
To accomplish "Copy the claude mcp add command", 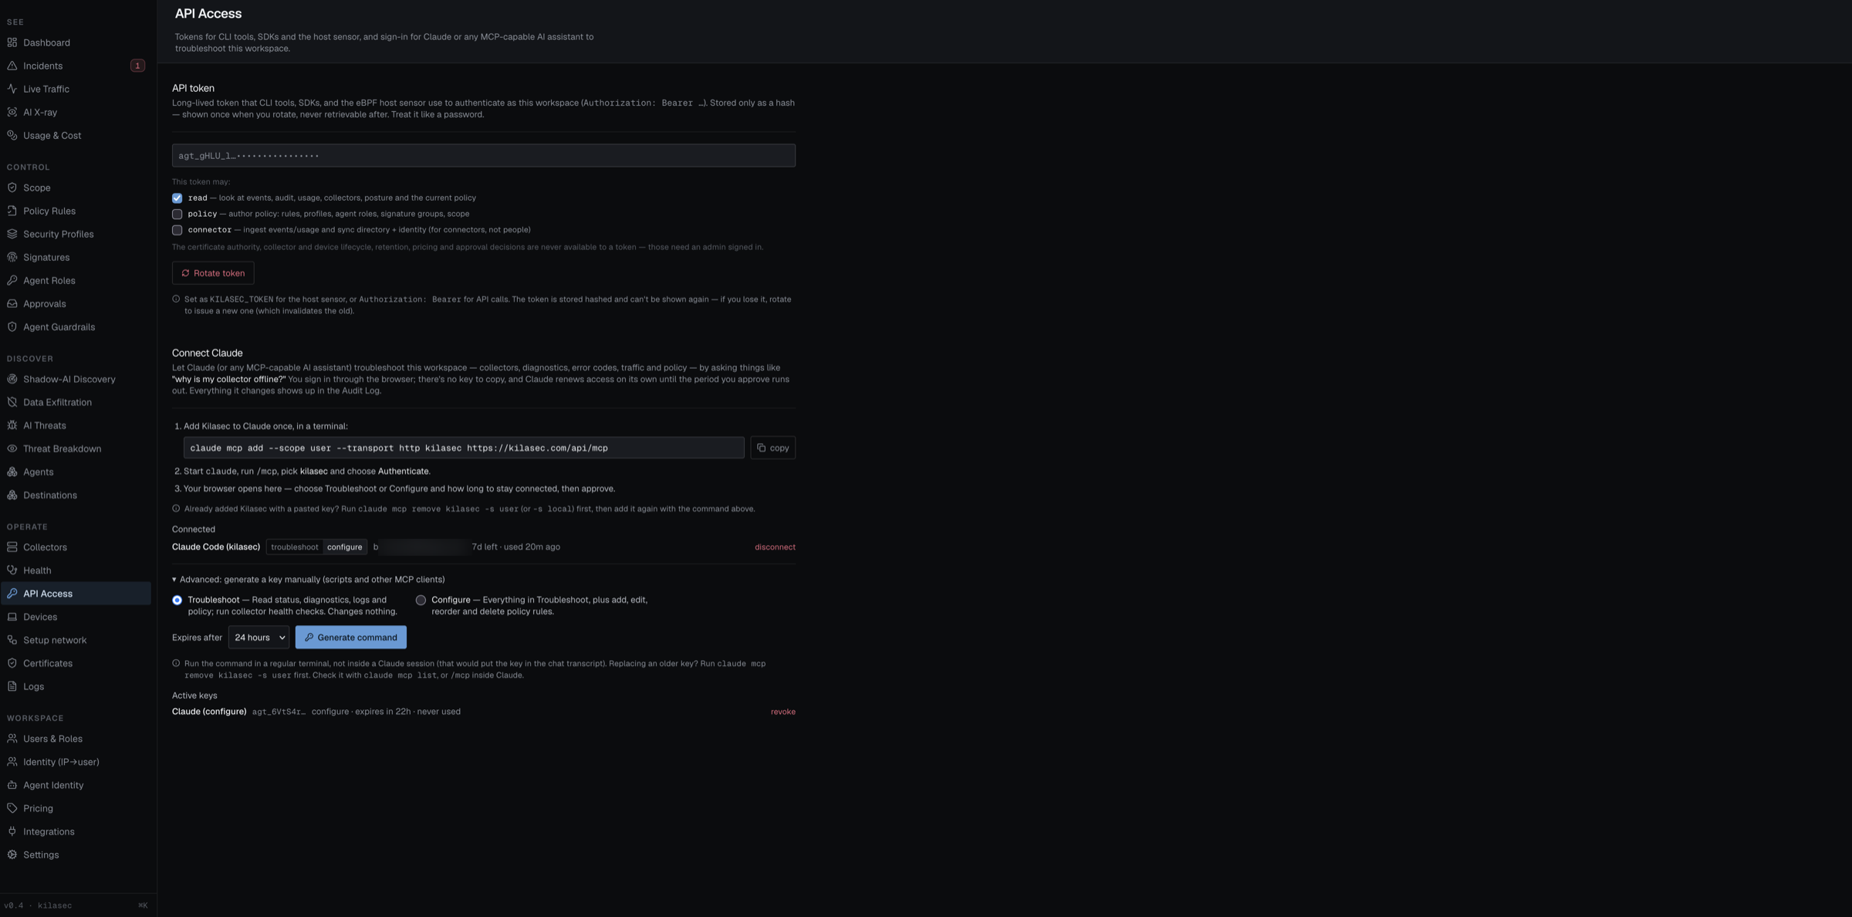I will pos(772,448).
